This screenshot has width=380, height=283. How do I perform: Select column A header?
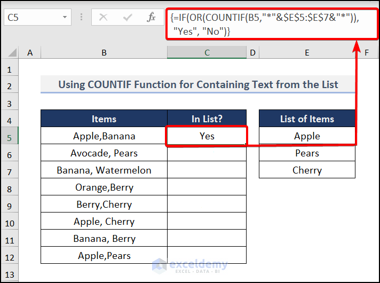click(x=30, y=52)
